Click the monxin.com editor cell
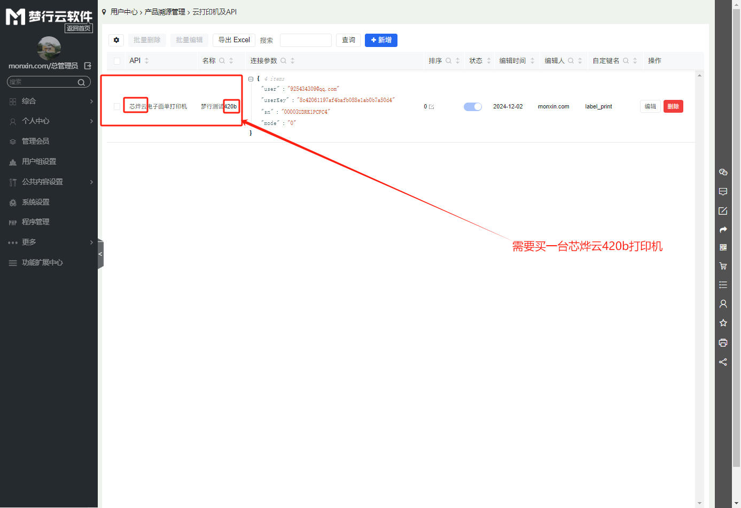This screenshot has height=508, width=741. (x=553, y=107)
